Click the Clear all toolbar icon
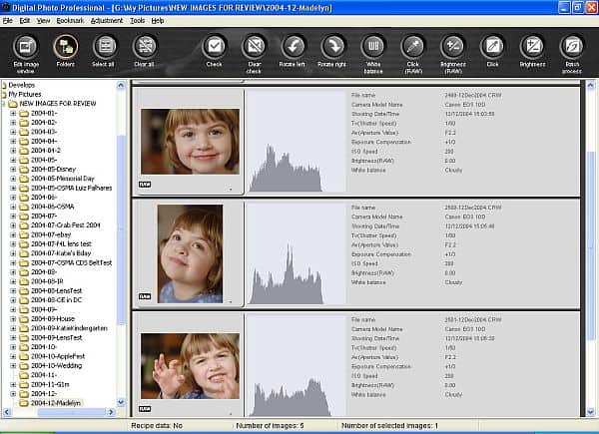This screenshot has height=434, width=599. point(145,47)
